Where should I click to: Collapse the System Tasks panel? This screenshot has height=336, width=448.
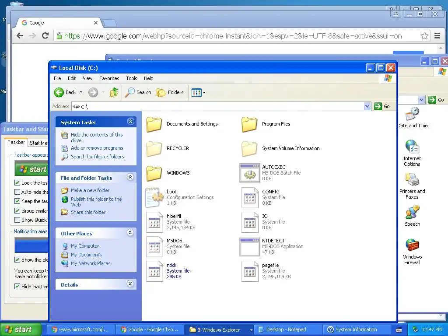tap(130, 122)
